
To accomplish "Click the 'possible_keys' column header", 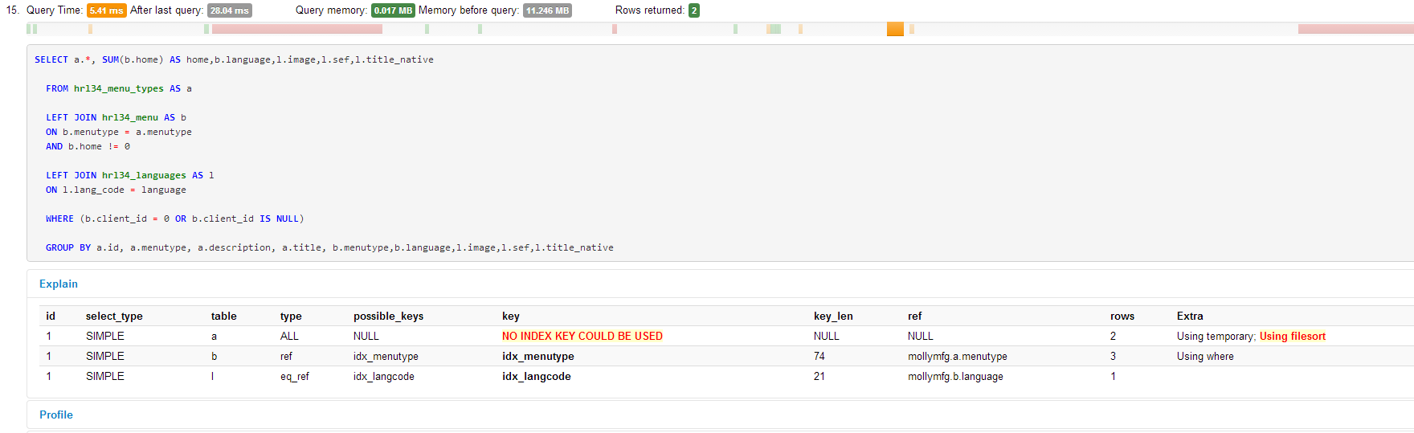I will click(388, 316).
